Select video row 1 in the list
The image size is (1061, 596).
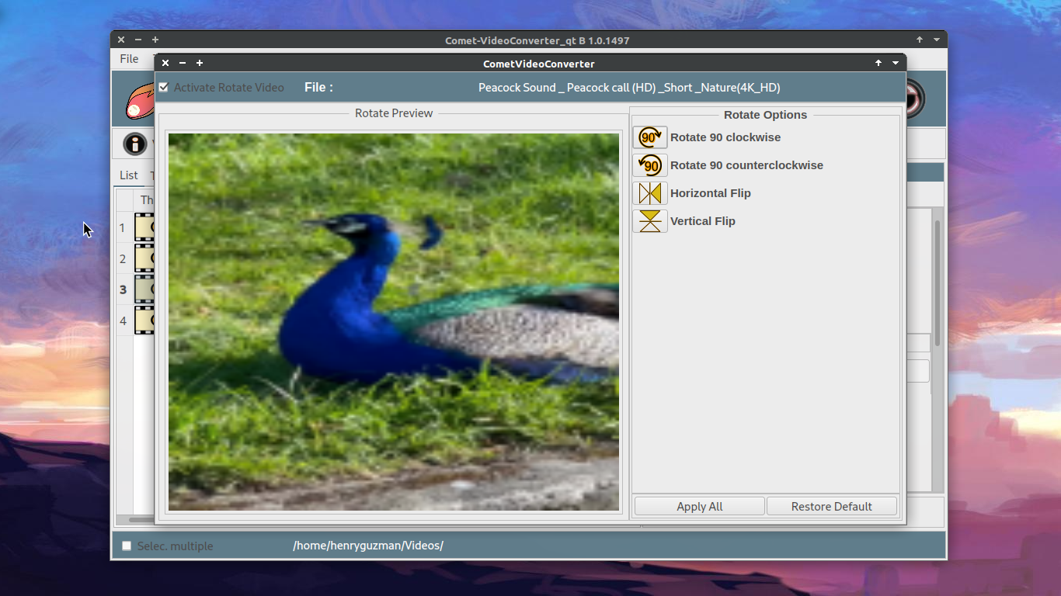(x=137, y=227)
